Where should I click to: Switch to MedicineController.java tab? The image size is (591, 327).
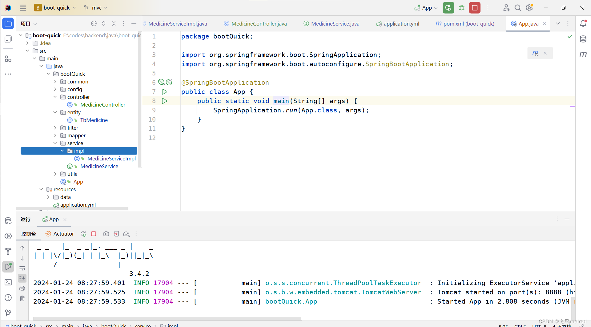255,24
